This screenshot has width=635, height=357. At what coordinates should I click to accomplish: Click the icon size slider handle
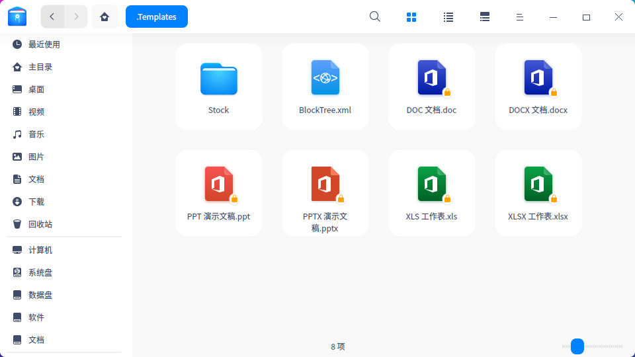[x=577, y=346]
